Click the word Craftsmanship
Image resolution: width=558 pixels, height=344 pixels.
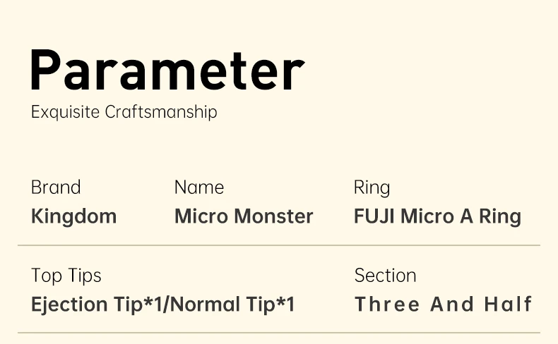161,113
